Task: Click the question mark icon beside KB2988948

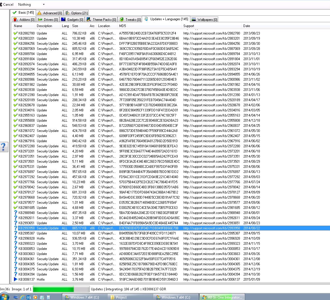Action: [15, 213]
